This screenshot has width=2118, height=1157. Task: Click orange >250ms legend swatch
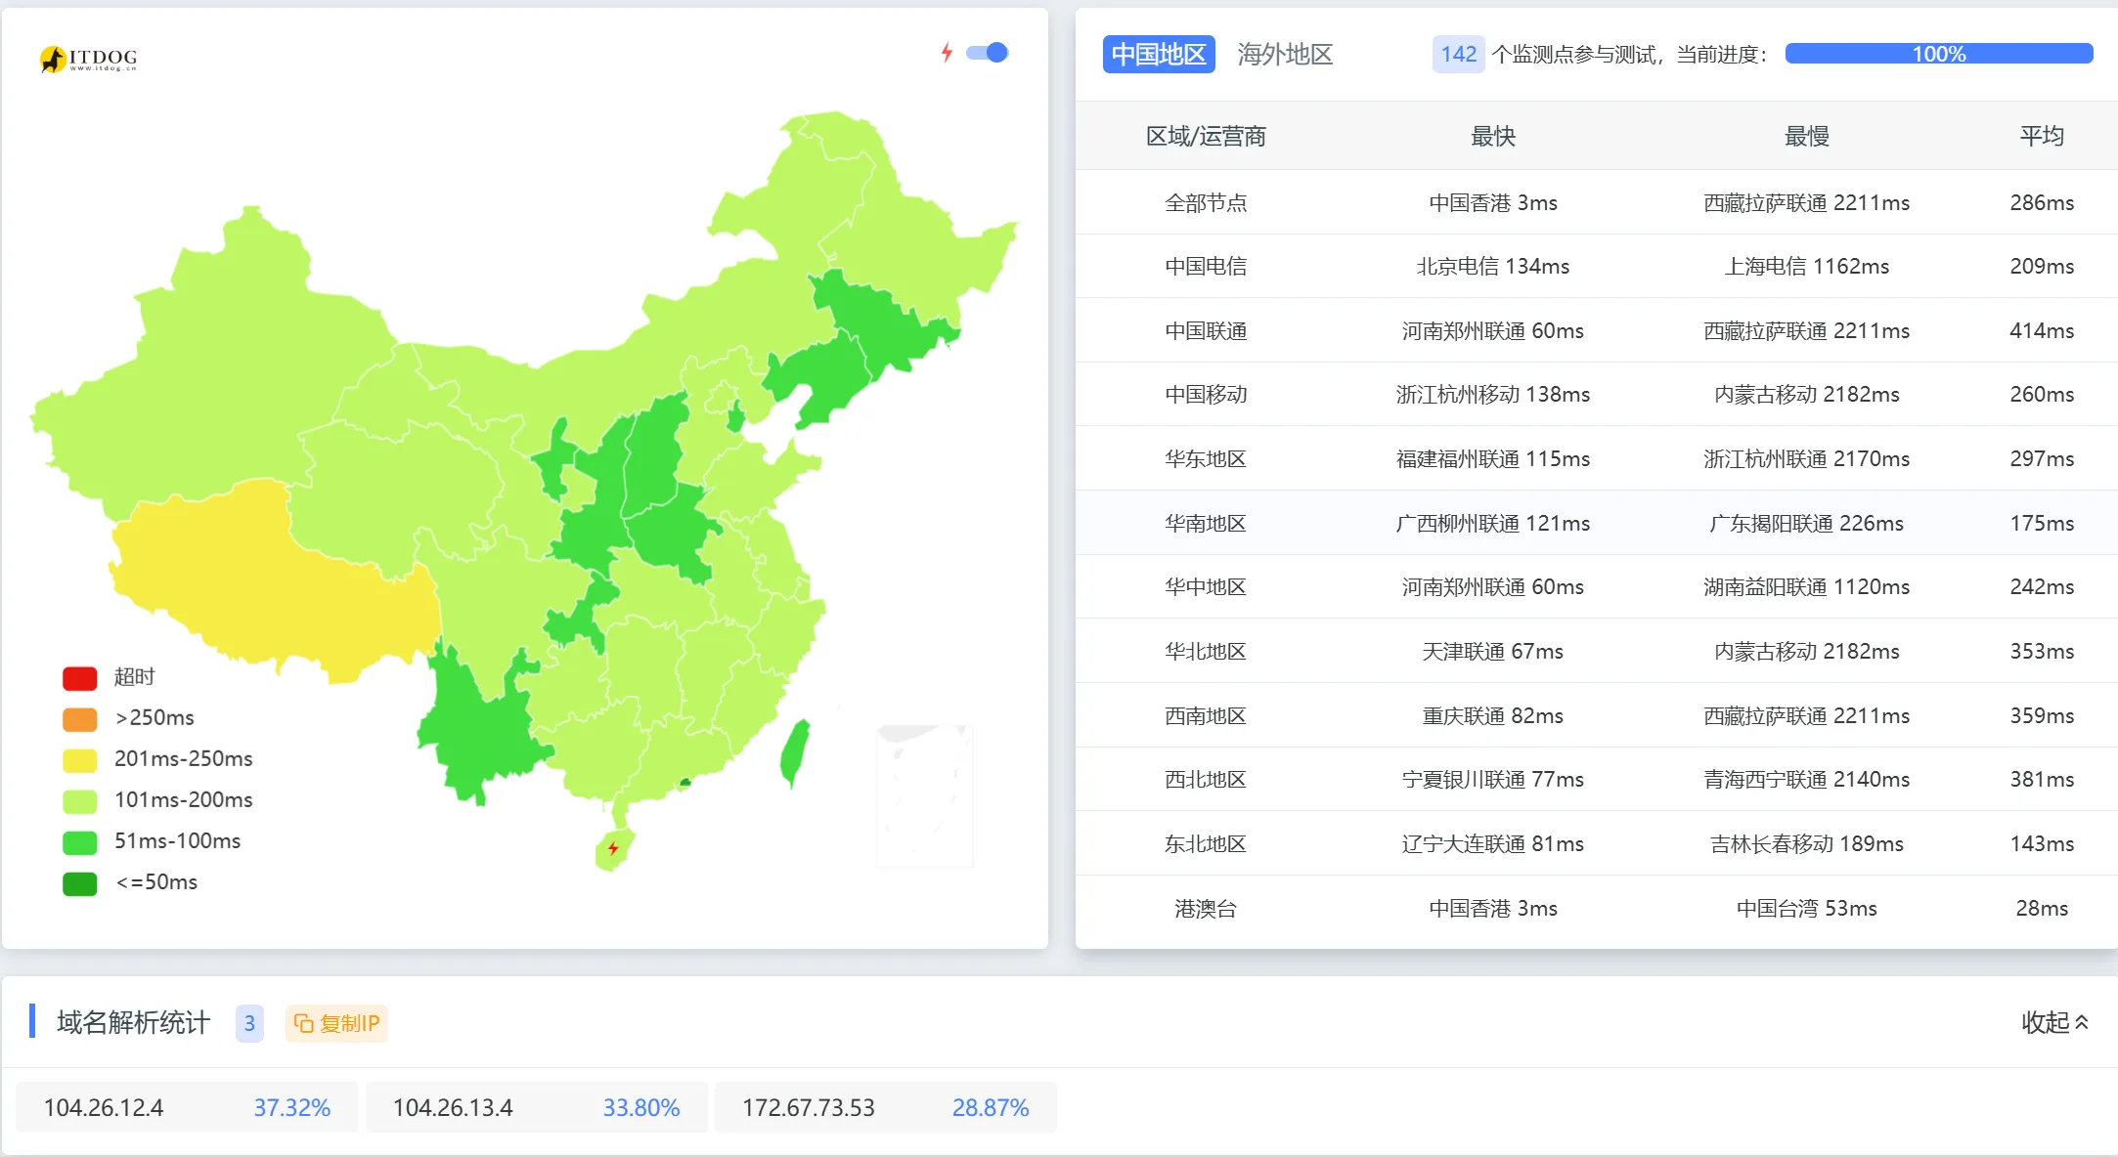80,718
